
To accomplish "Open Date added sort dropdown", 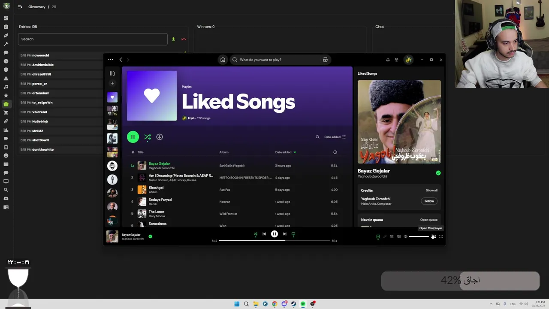I will pos(335,137).
